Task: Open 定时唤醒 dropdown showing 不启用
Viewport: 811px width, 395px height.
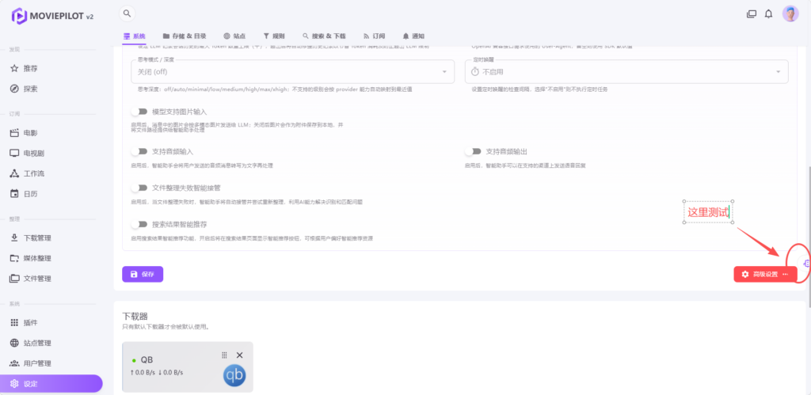Action: pyautogui.click(x=626, y=72)
